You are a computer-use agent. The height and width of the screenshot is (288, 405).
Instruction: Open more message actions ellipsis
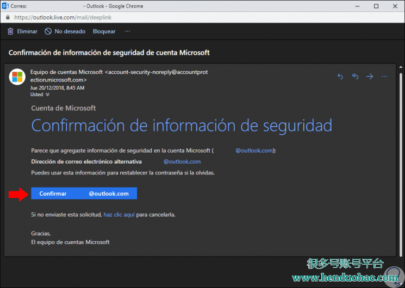(x=384, y=77)
